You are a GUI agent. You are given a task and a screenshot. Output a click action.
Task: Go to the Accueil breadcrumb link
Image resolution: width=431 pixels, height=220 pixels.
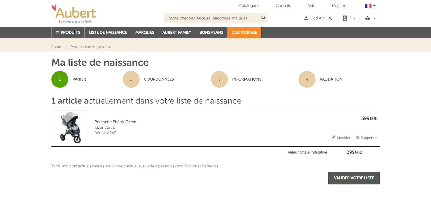(57, 47)
